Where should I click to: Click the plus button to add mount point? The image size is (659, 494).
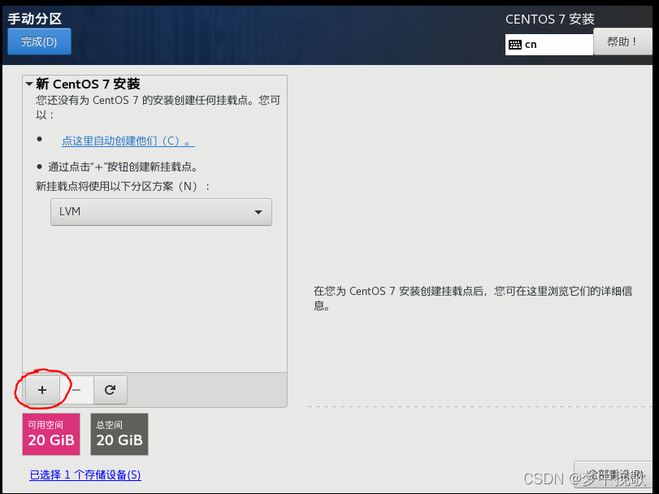[x=42, y=390]
